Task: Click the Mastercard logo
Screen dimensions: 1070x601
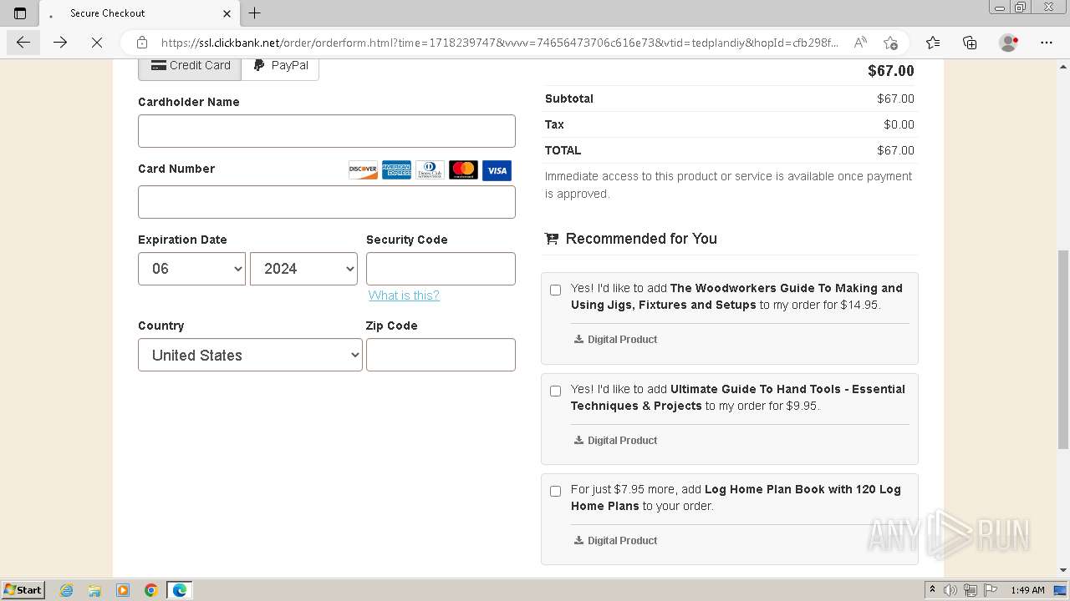Action: pos(463,170)
